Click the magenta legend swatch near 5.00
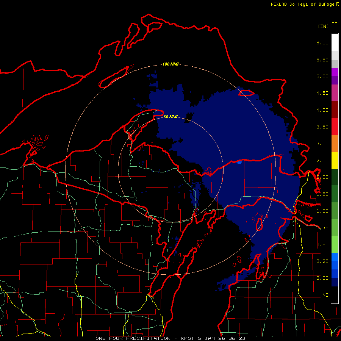This screenshot has height=341, width=341. tap(335, 72)
